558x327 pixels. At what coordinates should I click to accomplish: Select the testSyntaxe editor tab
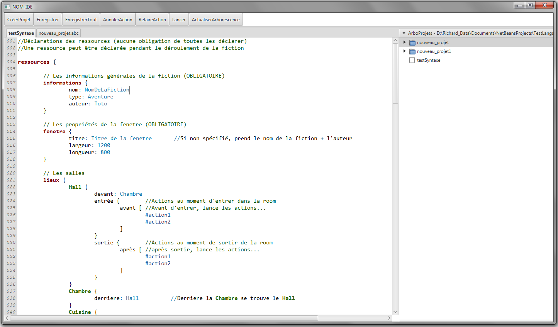[x=20, y=33]
